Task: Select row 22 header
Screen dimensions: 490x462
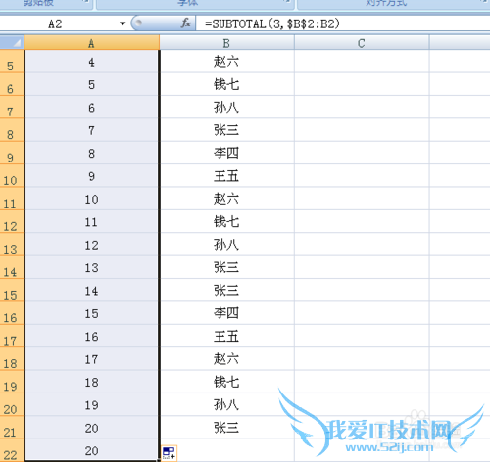Action: point(12,450)
